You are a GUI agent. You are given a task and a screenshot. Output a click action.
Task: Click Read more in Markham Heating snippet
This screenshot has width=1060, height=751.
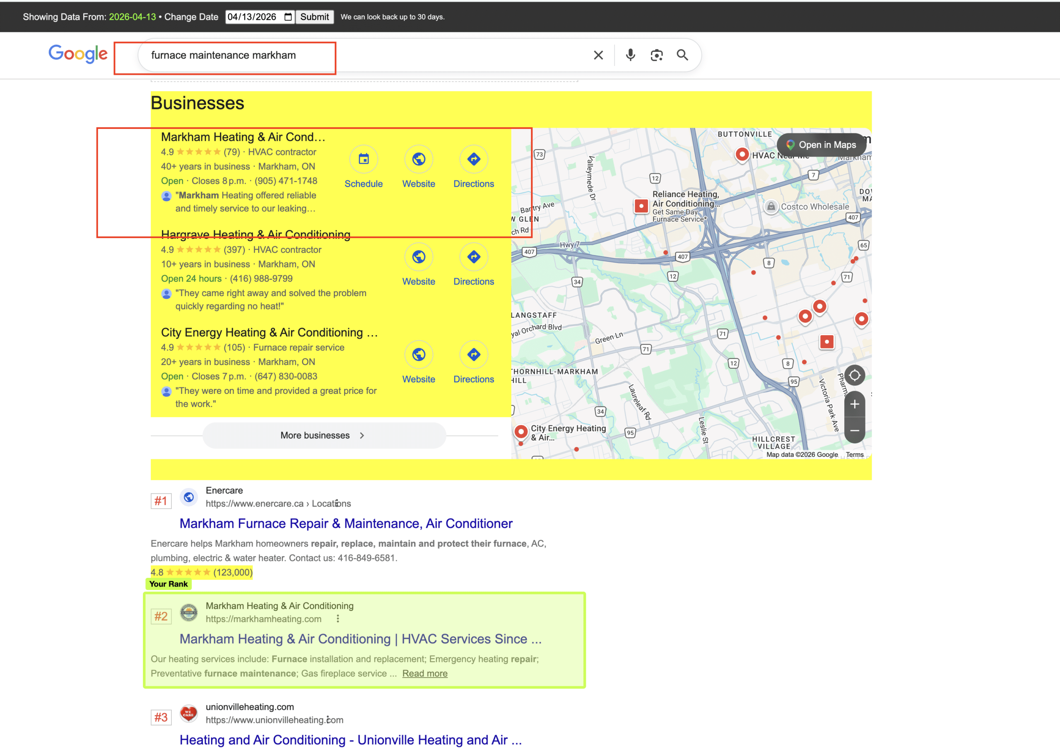(425, 673)
